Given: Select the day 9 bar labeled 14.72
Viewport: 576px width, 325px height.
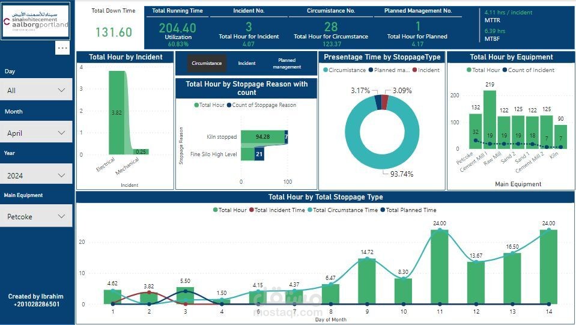Looking at the screenshot, I should point(367,281).
